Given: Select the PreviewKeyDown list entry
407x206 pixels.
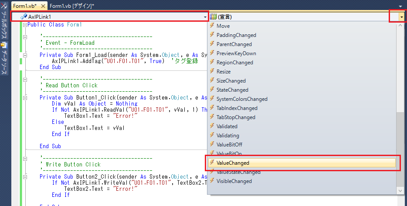Looking at the screenshot, I should [236, 53].
